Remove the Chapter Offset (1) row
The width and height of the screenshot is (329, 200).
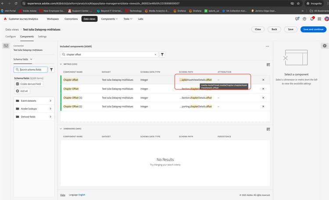(x=263, y=98)
